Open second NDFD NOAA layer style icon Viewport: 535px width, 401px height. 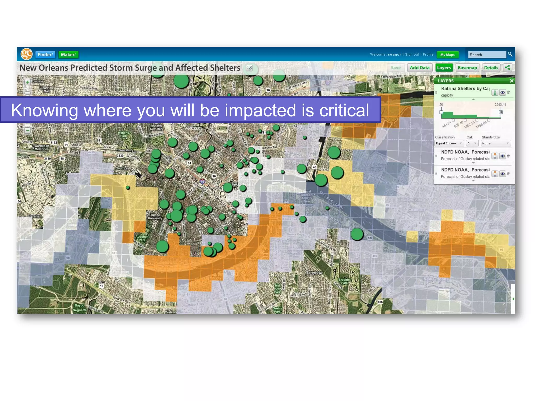click(495, 174)
